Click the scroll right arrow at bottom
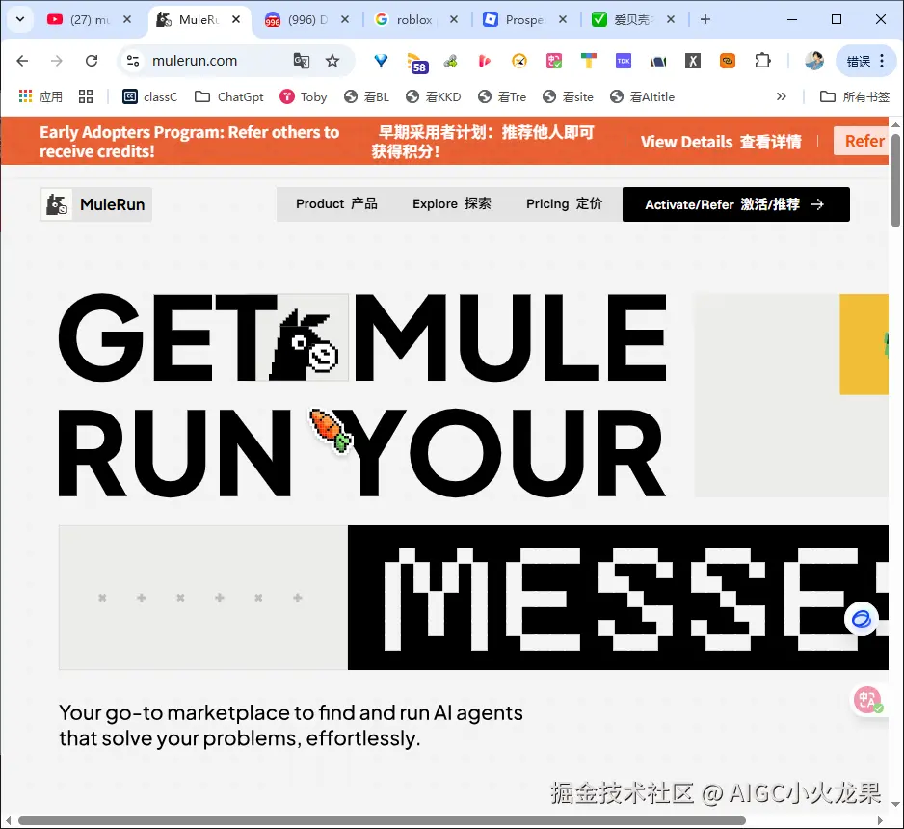Screen dimensions: 904x829 pos(880,820)
